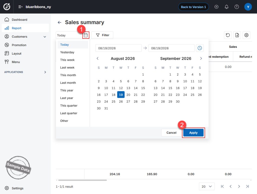Select the This week preset
Image resolution: width=257 pixels, height=194 pixels.
[73, 60]
